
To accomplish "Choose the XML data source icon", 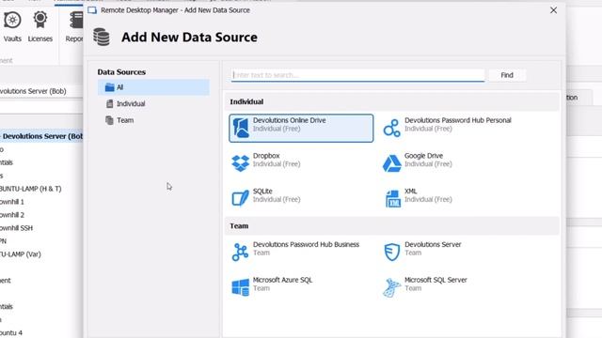I will pyautogui.click(x=392, y=198).
